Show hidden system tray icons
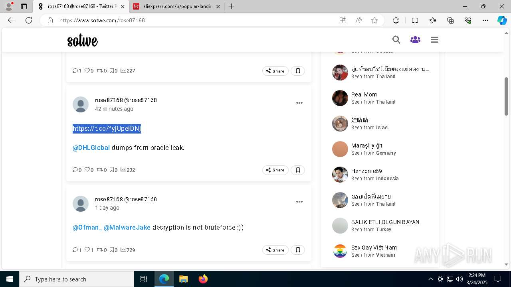Viewport: 511px width, 287px height. [430, 279]
